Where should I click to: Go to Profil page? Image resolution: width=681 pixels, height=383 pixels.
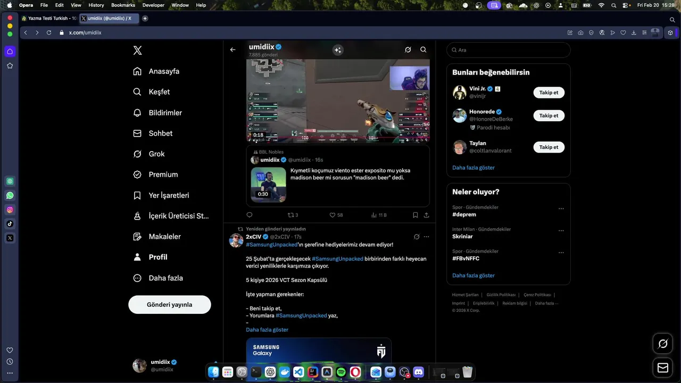point(151,257)
